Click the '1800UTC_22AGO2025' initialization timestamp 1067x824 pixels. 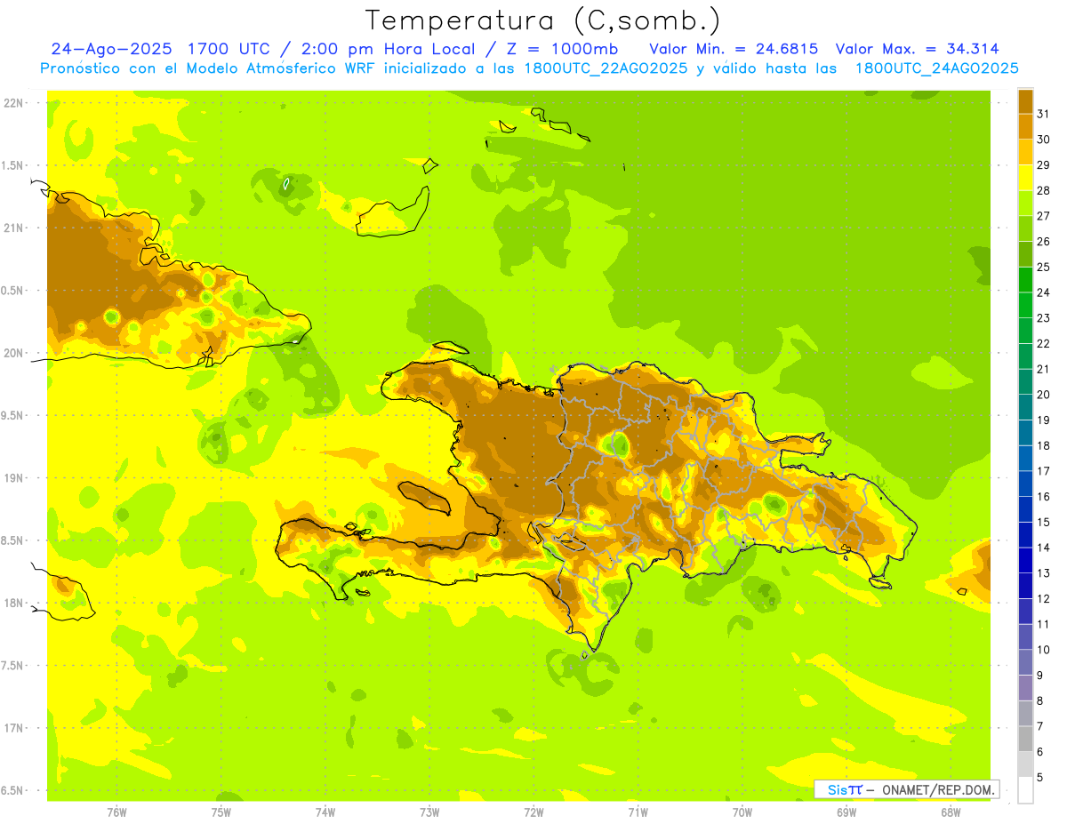click(x=603, y=68)
